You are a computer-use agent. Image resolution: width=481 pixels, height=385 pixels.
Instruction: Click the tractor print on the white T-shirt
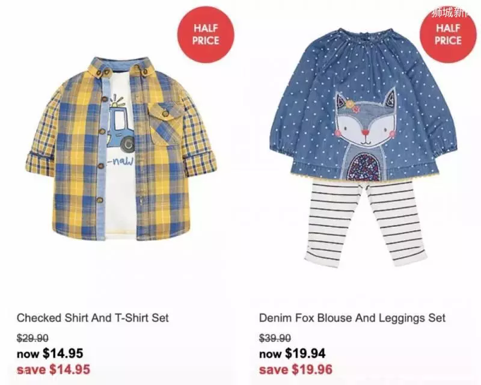click(x=120, y=123)
